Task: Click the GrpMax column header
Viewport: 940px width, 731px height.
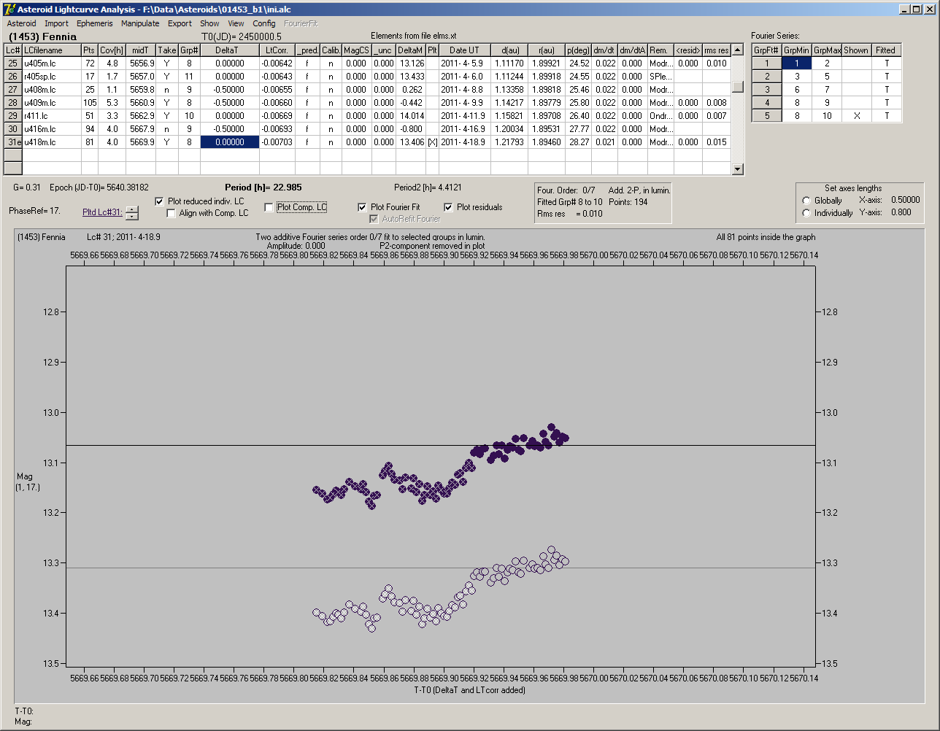Action: [827, 50]
